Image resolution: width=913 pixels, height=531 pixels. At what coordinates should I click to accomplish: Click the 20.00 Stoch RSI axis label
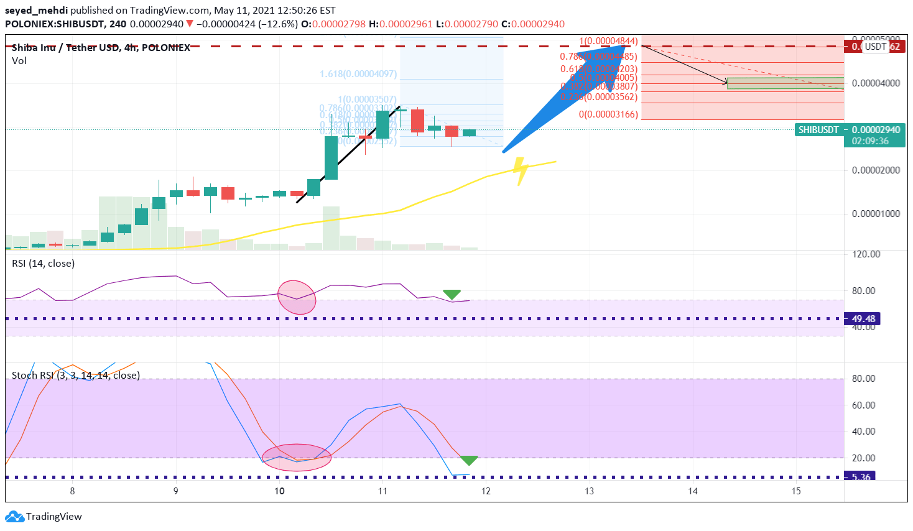(863, 458)
